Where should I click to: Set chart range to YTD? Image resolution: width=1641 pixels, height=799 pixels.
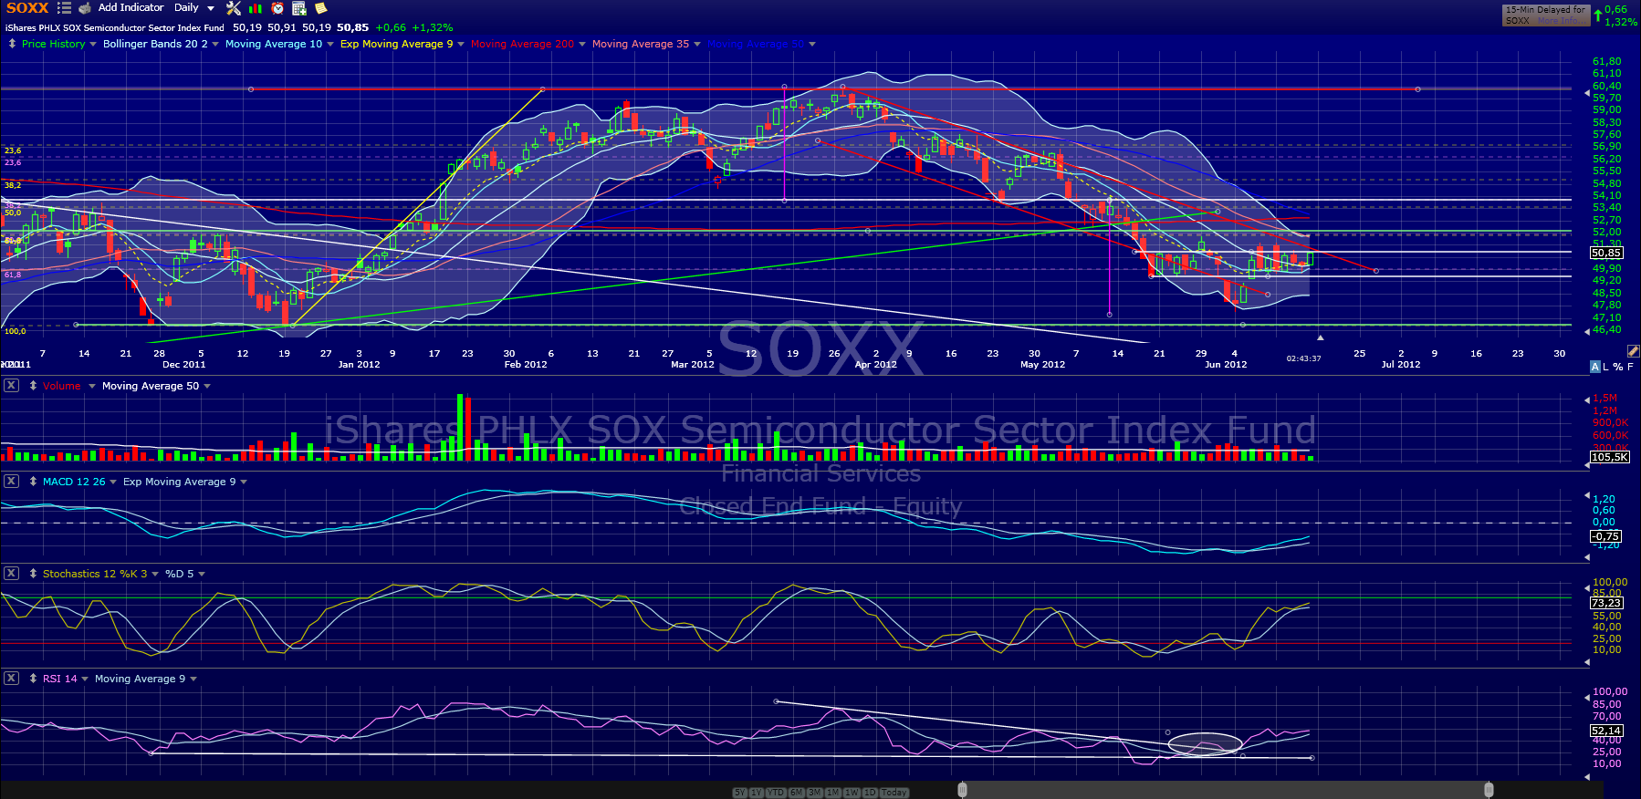click(776, 793)
